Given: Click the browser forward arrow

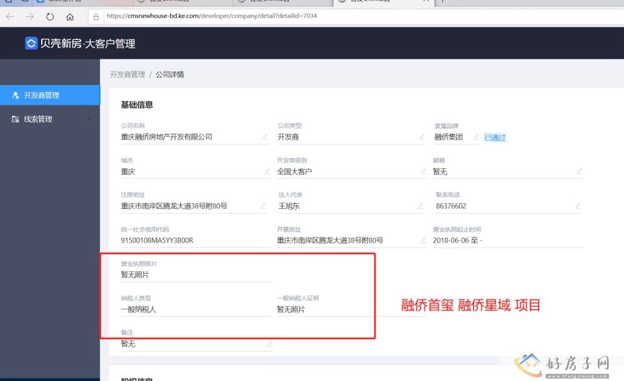Looking at the screenshot, I should [30, 17].
